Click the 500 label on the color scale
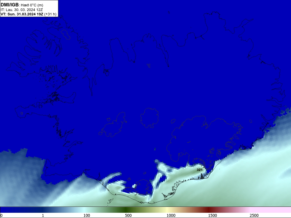Viewport: 291px width, 218px height. [128, 215]
